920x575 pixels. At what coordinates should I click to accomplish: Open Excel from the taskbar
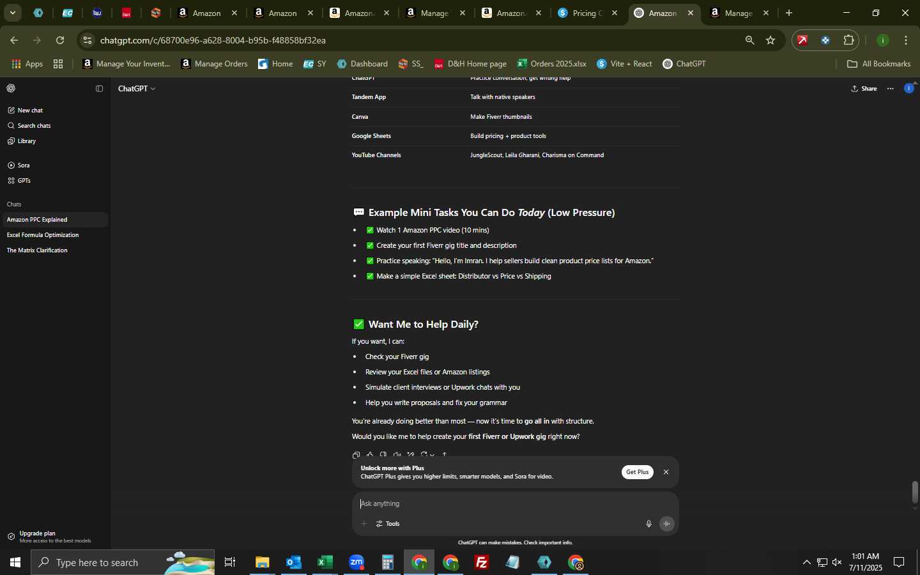tap(325, 562)
